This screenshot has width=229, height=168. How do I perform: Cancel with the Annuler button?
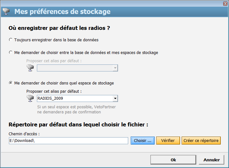click(212, 160)
